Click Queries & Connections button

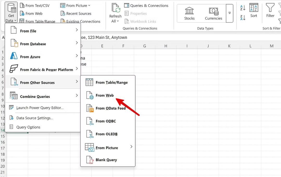coord(146,5)
